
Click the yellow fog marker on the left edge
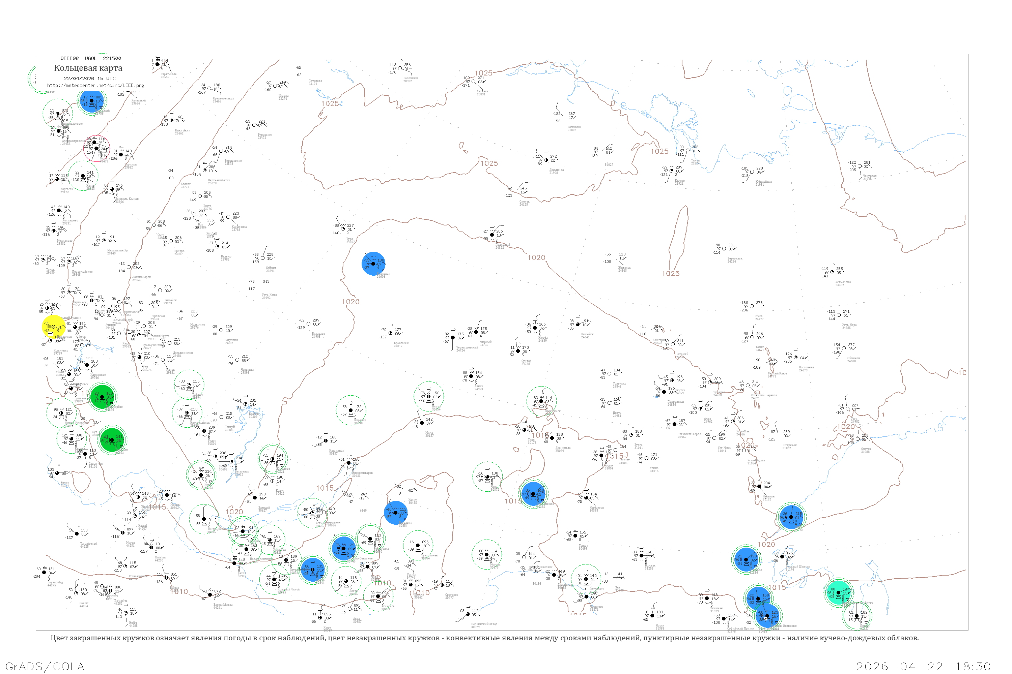[x=53, y=327]
